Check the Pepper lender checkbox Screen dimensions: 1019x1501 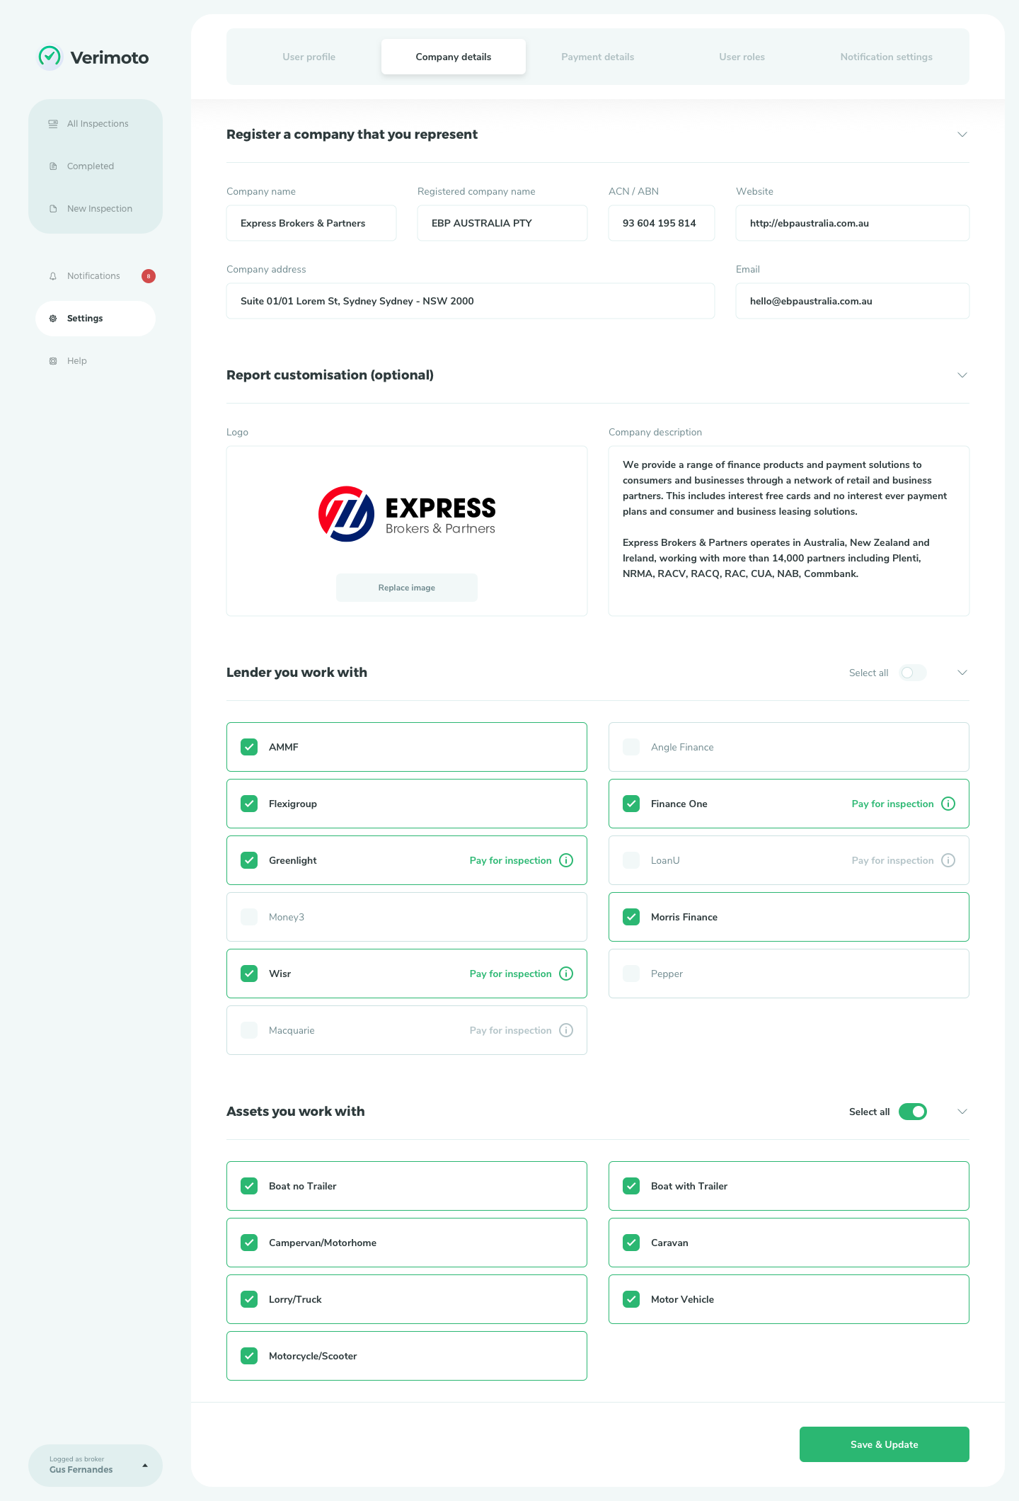631,974
